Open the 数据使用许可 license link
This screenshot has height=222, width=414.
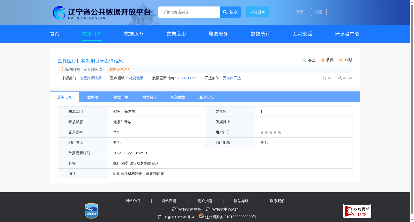tap(120, 69)
